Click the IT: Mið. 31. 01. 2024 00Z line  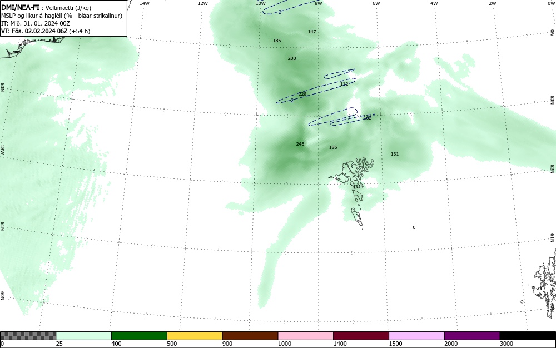(x=36, y=23)
